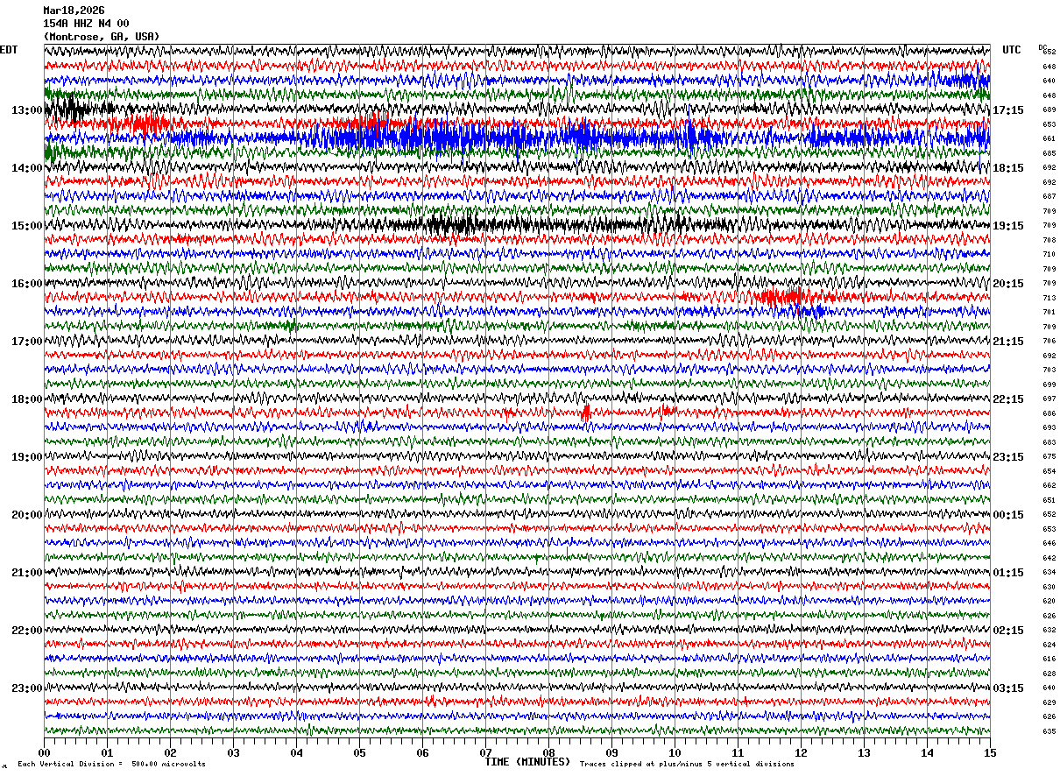Click the 22:15 UTC time label
Viewport: 1060px width, 776px height.
pos(1007,399)
